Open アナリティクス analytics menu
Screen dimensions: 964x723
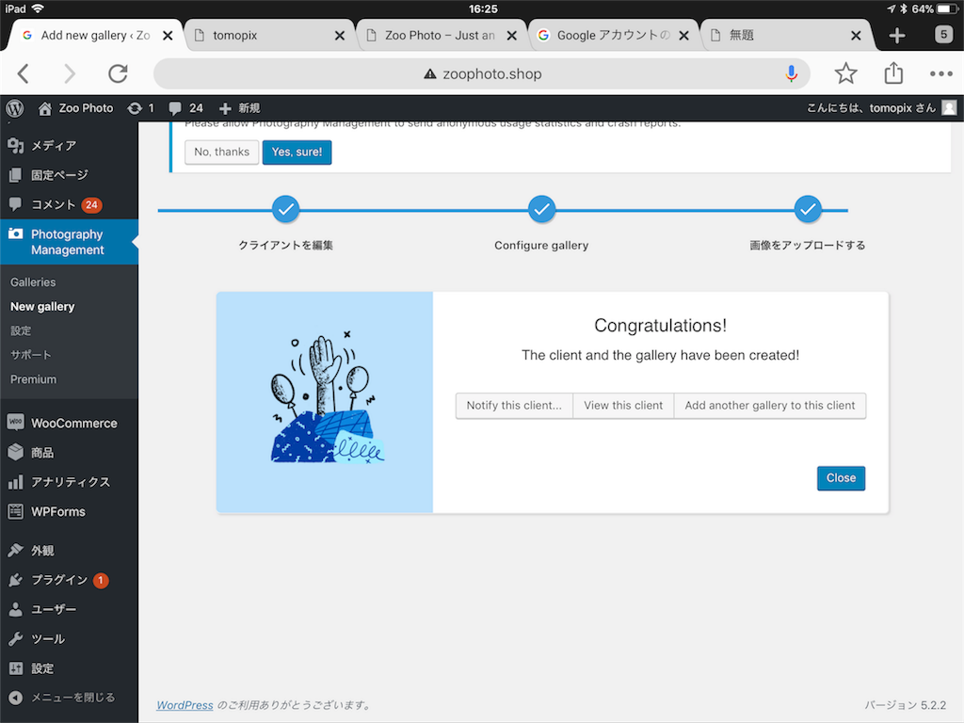69,482
